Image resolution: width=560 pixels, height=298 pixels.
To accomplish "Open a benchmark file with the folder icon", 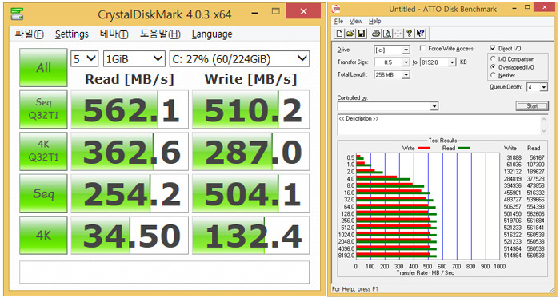I will point(350,34).
